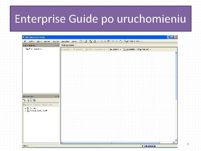The width and height of the screenshot is (201, 151).
Task: Click the horizontal scrollbar thumb
Action: (111, 143)
